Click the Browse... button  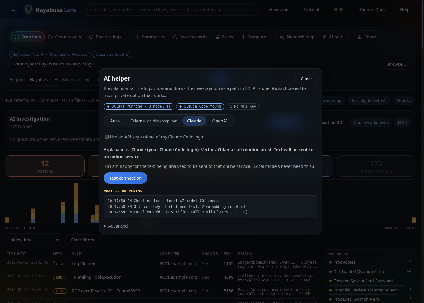pyautogui.click(x=396, y=64)
